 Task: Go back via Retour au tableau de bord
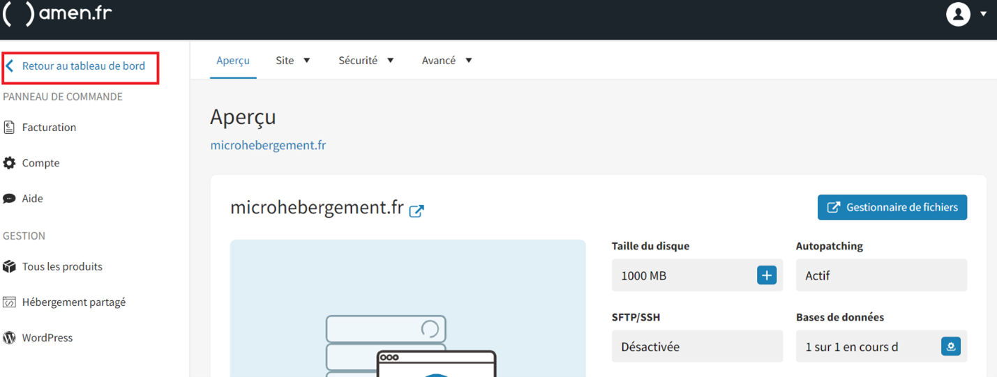point(83,66)
